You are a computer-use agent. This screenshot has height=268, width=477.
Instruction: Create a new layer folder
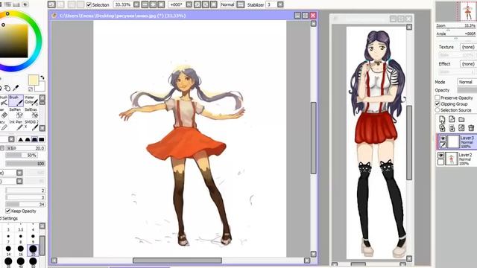pos(461,119)
